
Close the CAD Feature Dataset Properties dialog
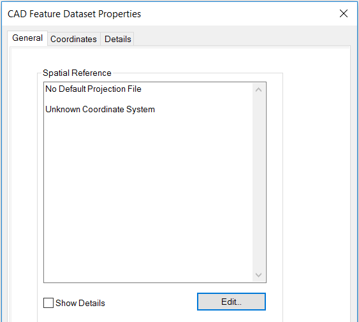pos(344,13)
